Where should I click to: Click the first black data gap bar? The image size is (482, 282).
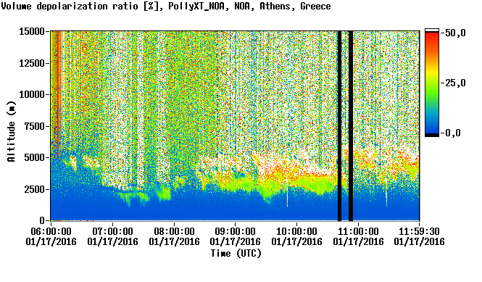pos(339,126)
